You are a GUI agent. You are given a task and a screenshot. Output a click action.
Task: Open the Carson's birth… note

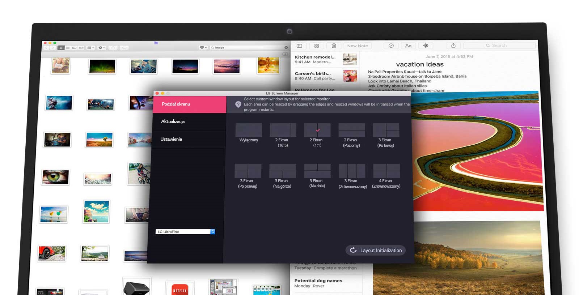[x=325, y=76]
